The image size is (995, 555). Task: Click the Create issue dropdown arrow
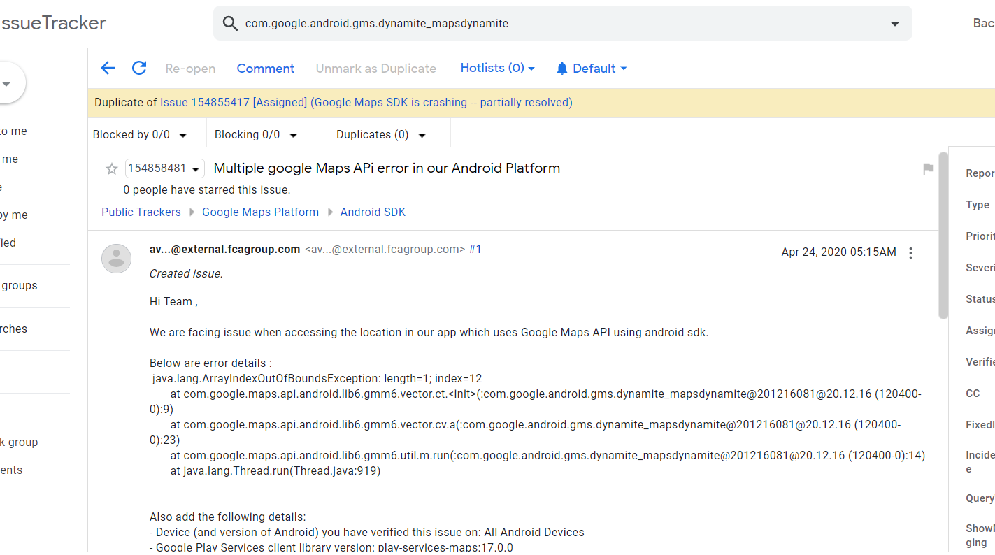7,84
